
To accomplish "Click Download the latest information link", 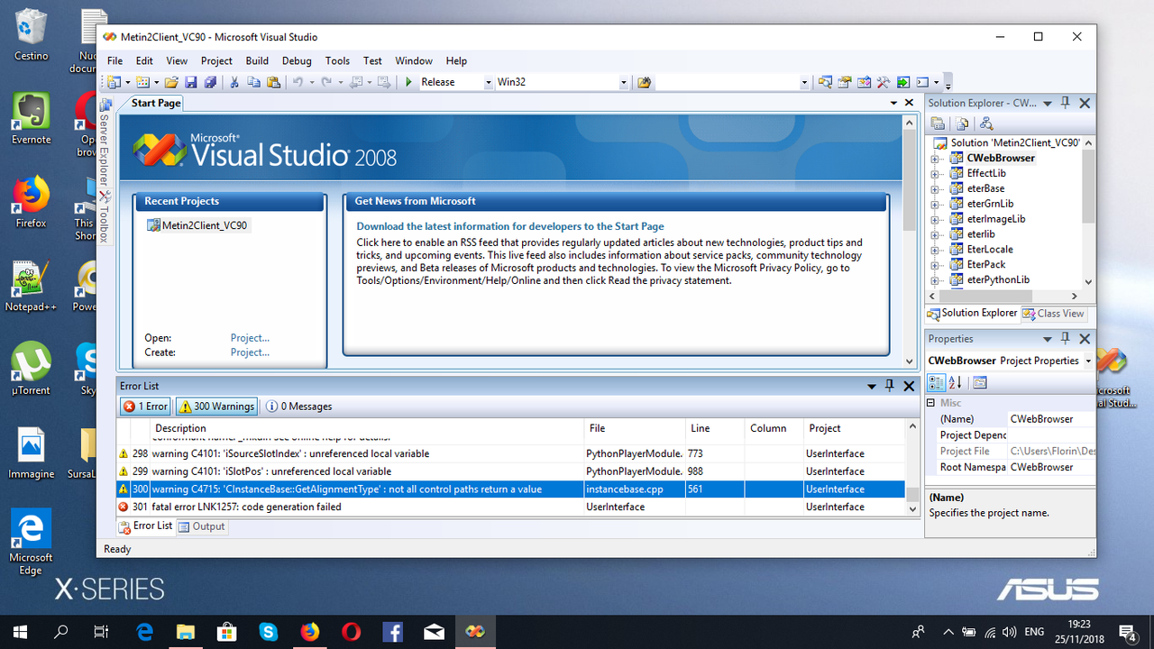I will pyautogui.click(x=510, y=226).
